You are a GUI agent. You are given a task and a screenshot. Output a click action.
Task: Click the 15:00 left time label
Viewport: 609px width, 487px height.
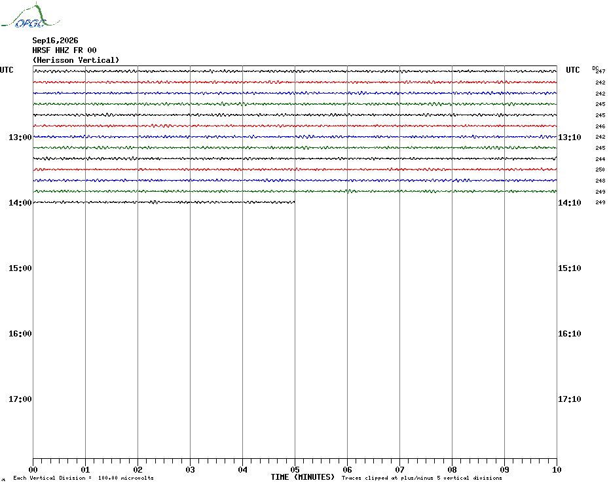20,268
